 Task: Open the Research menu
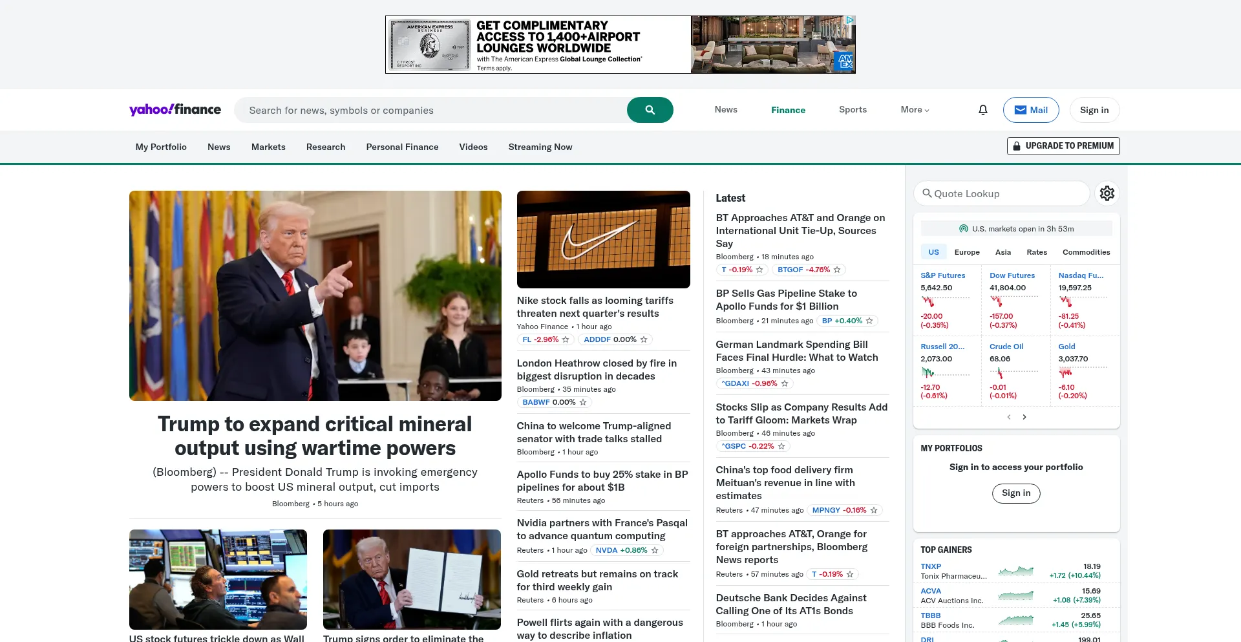326,147
